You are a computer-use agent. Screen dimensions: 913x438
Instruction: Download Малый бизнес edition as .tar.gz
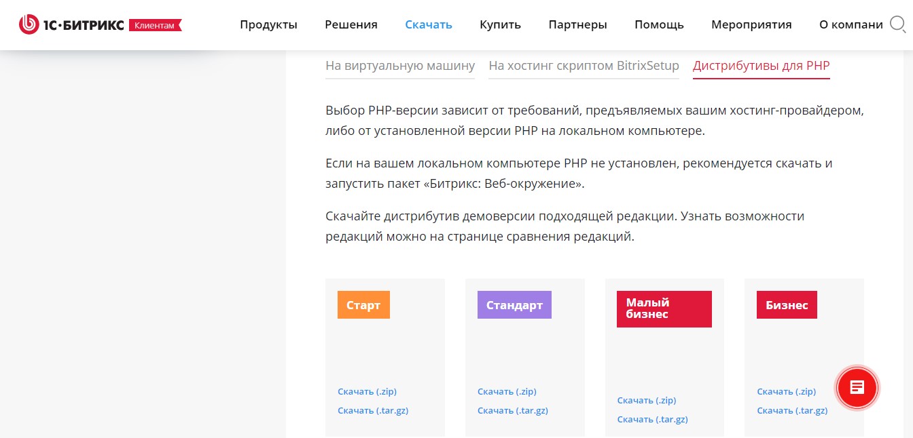click(x=653, y=419)
